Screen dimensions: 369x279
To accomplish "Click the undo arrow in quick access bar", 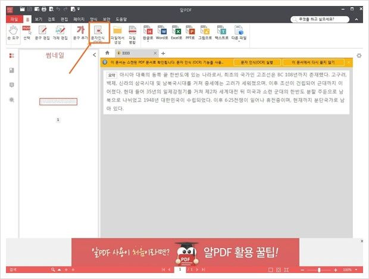I will 58,9.
